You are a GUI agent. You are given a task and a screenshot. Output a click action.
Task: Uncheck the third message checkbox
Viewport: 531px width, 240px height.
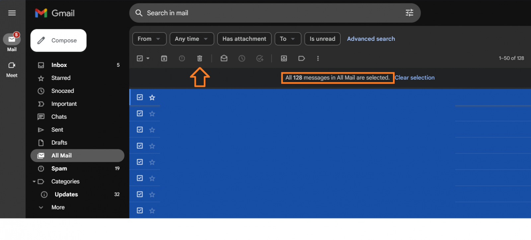pyautogui.click(x=140, y=130)
